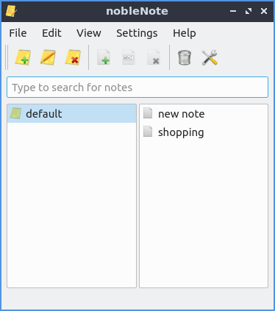Click the new notebook icon
The width and height of the screenshot is (275, 311).
tap(23, 57)
